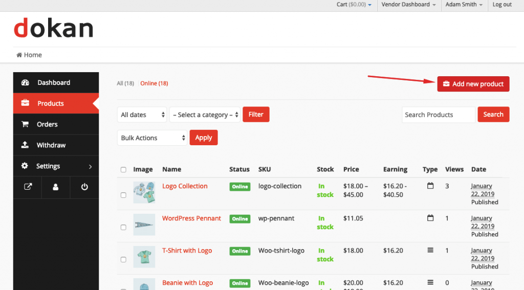The image size is (524, 290).
Task: Open the All dates dropdown
Action: [142, 115]
